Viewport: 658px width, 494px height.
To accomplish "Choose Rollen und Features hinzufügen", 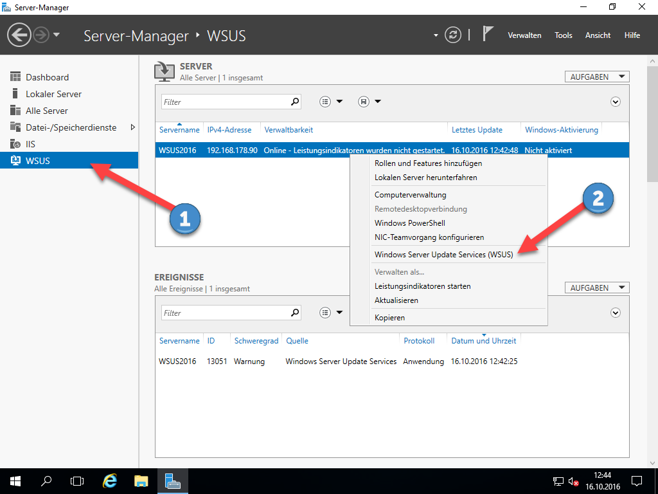I will pos(428,163).
